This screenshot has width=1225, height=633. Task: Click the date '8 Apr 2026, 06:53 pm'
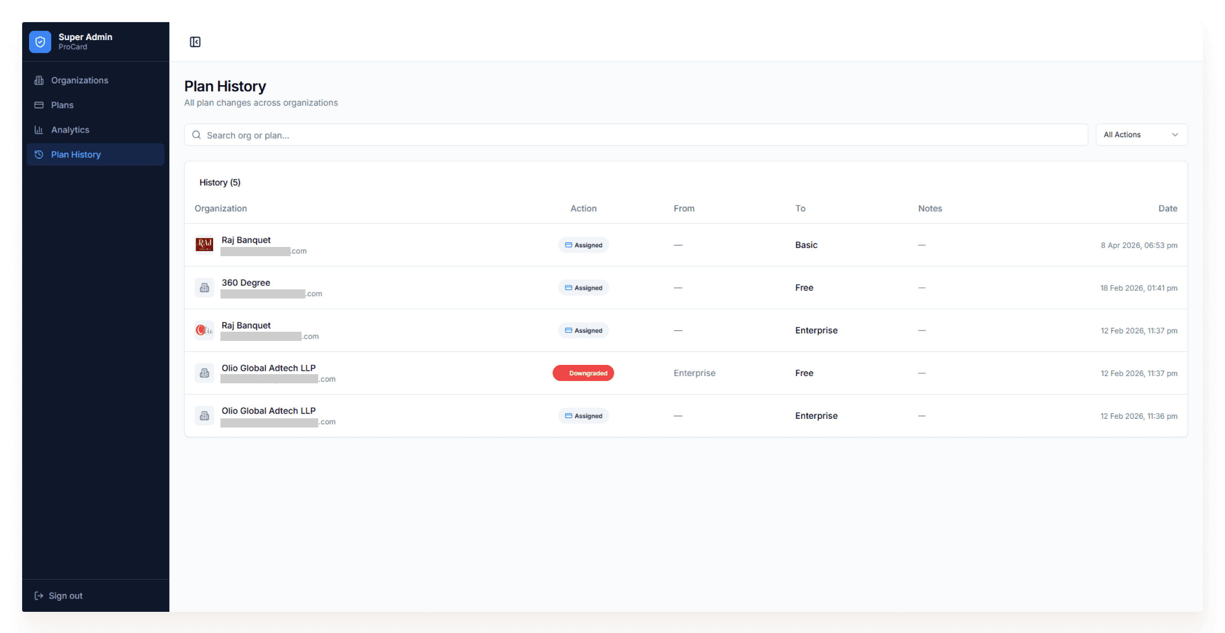1139,246
